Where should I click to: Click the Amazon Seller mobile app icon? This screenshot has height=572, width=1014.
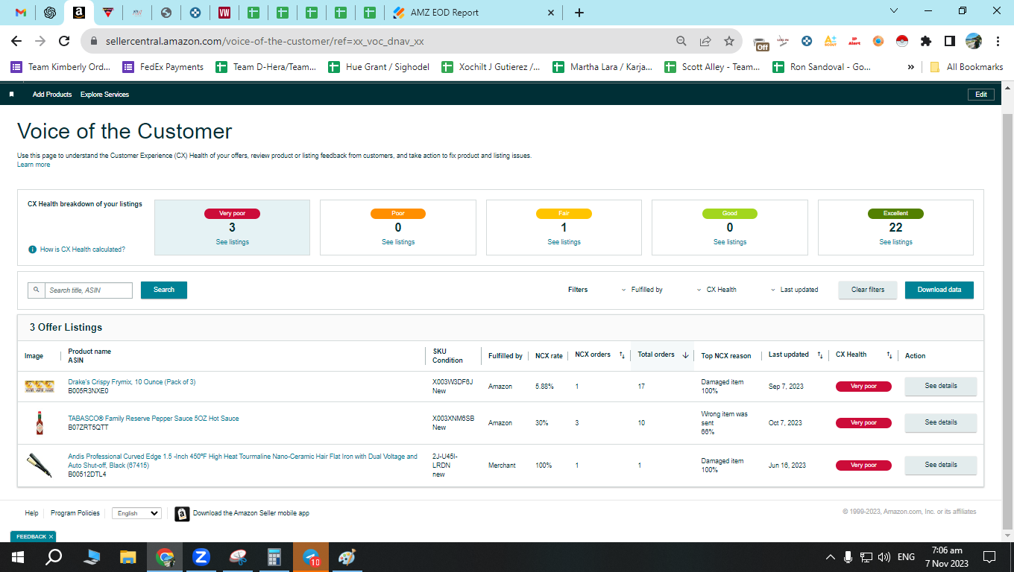[182, 513]
